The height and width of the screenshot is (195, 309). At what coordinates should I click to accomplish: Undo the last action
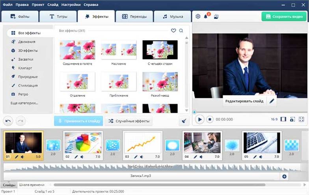tap(8, 121)
